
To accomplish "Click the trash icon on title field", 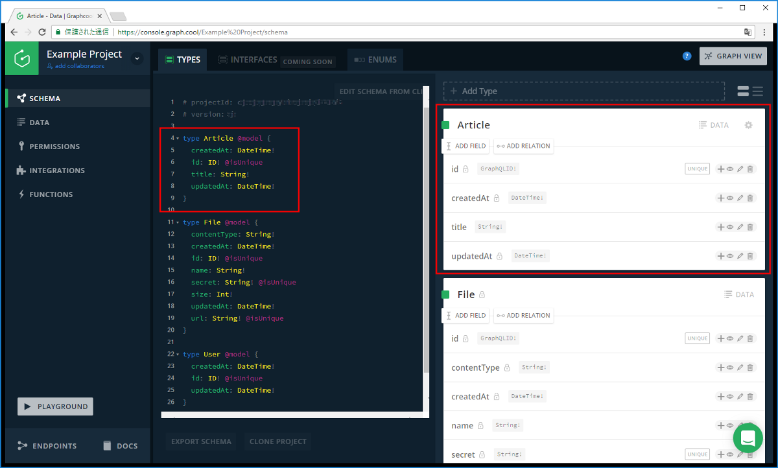I will click(x=750, y=227).
